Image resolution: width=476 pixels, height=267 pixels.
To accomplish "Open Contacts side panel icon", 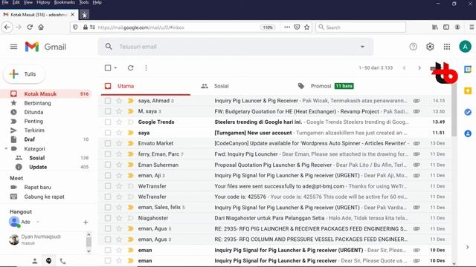I will 468,133.
